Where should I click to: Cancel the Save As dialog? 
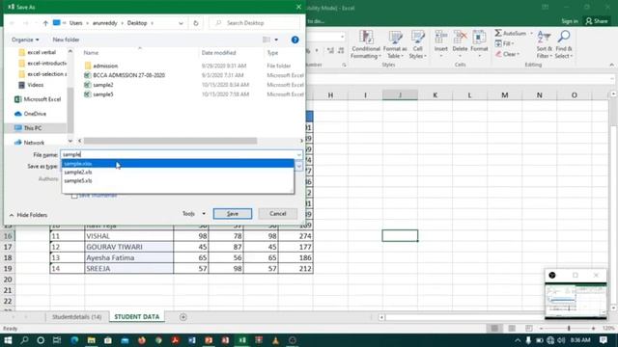click(x=278, y=214)
